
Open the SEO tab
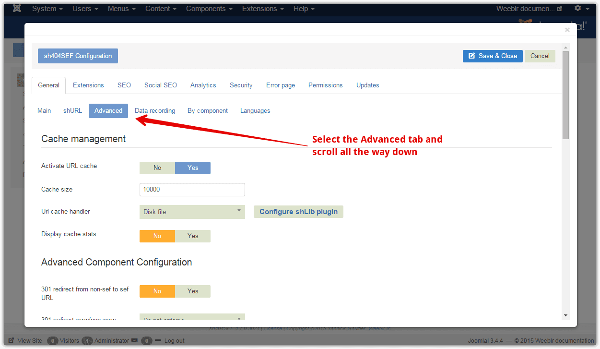click(x=124, y=85)
